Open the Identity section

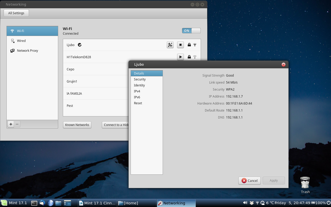139,85
